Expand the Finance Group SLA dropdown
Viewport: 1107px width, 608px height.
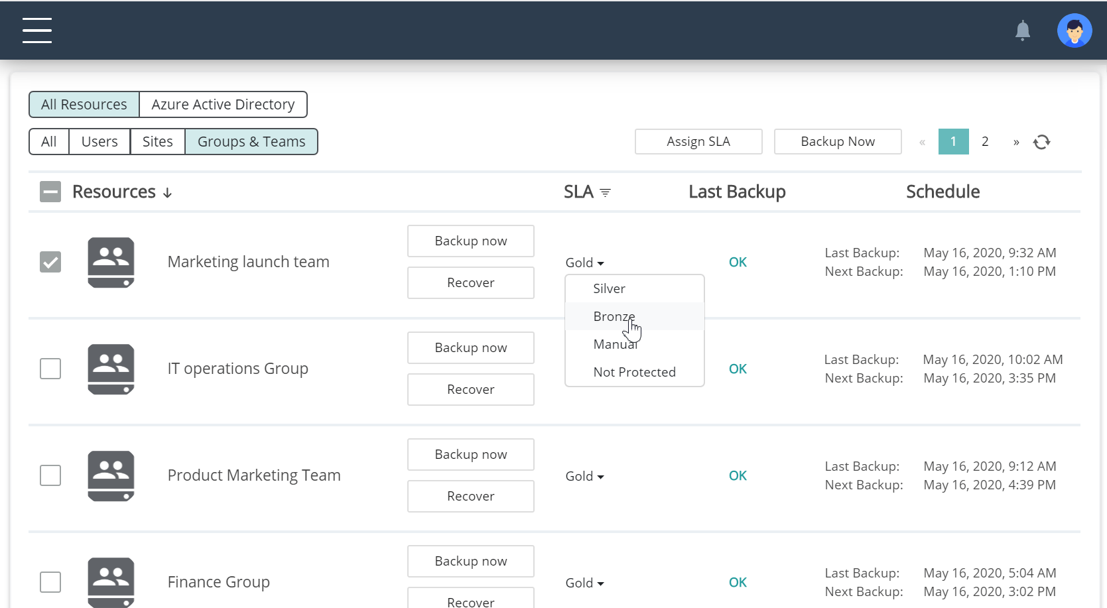point(584,583)
